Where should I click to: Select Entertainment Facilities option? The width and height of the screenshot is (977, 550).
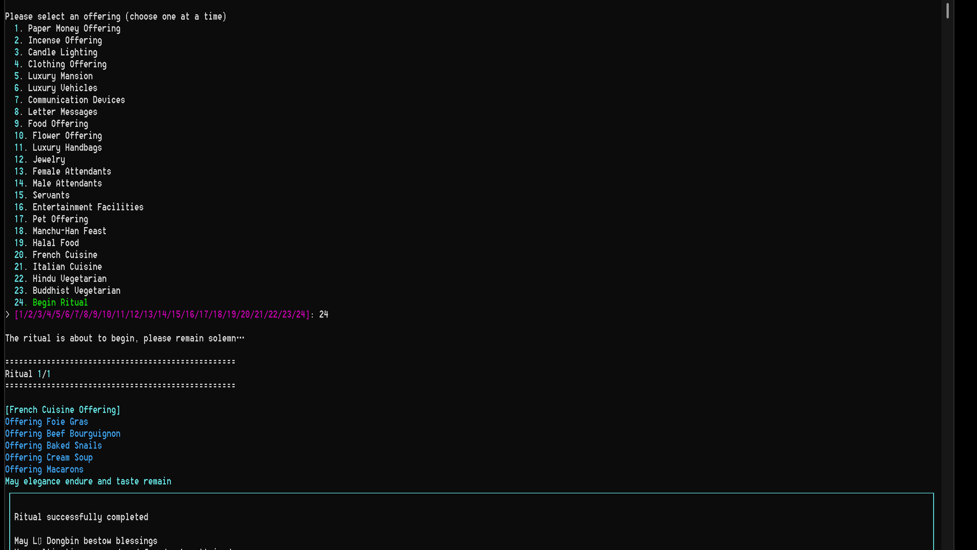click(88, 207)
